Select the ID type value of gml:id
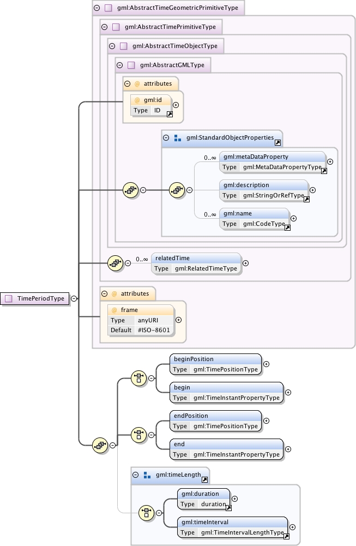 [158, 110]
